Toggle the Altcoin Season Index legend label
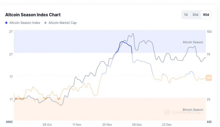Image resolution: width=220 pixels, height=127 pixels. click(x=25, y=23)
